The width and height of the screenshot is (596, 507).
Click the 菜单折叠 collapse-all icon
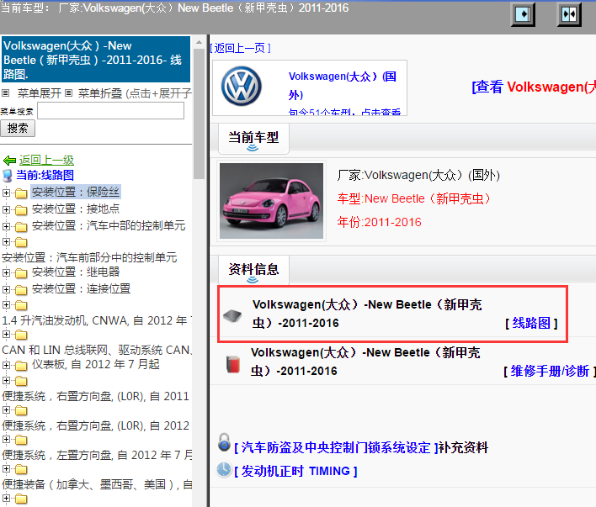(68, 92)
